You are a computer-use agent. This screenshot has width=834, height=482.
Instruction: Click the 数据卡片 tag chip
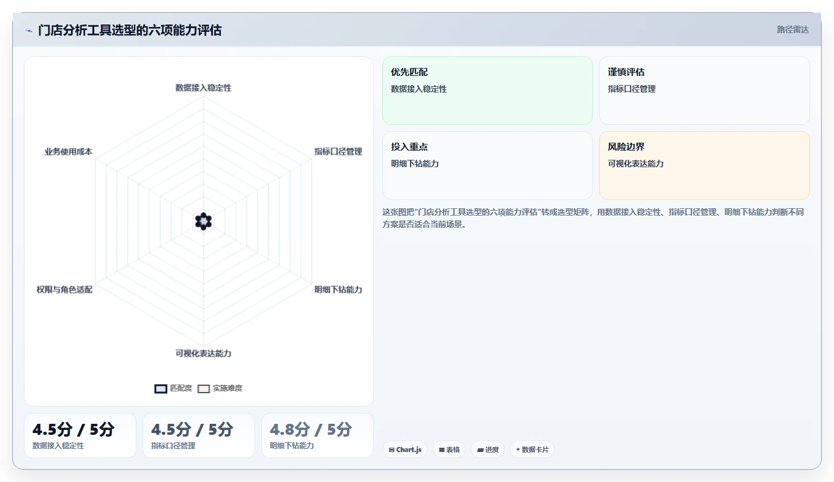coord(532,450)
